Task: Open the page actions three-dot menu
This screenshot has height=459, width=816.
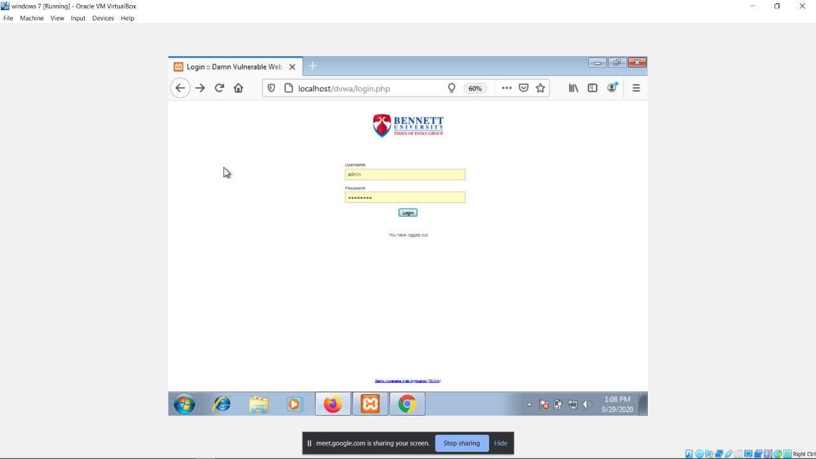Action: click(507, 88)
